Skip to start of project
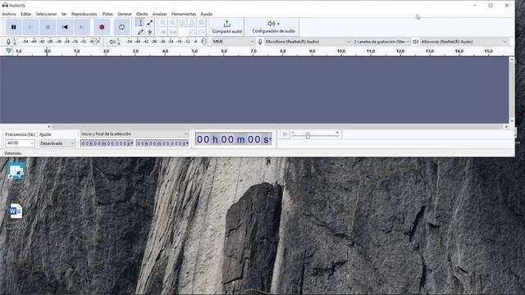The height and width of the screenshot is (295, 525). [65, 27]
